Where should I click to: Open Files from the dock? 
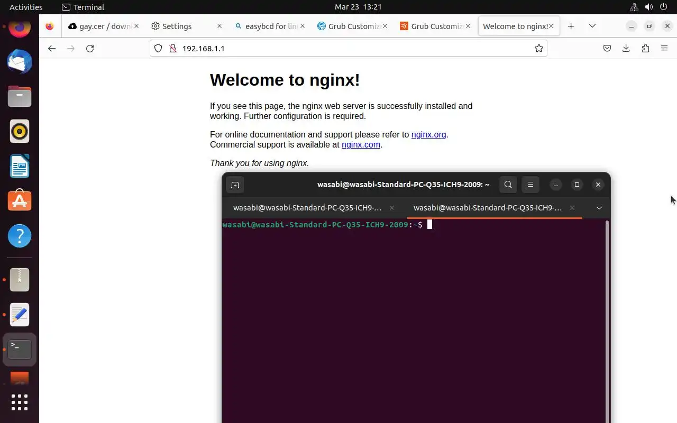coord(20,96)
